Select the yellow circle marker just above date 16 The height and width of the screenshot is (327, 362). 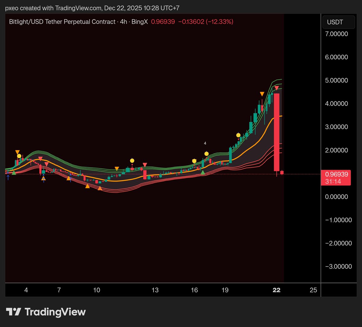coord(194,161)
